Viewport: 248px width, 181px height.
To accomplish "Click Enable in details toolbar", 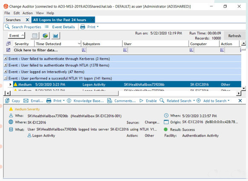I will (148, 101).
